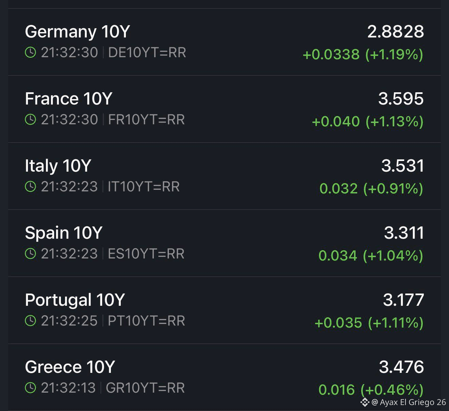
Task: Click the clock icon beside Germany 10Y timestamp
Action: pos(31,52)
